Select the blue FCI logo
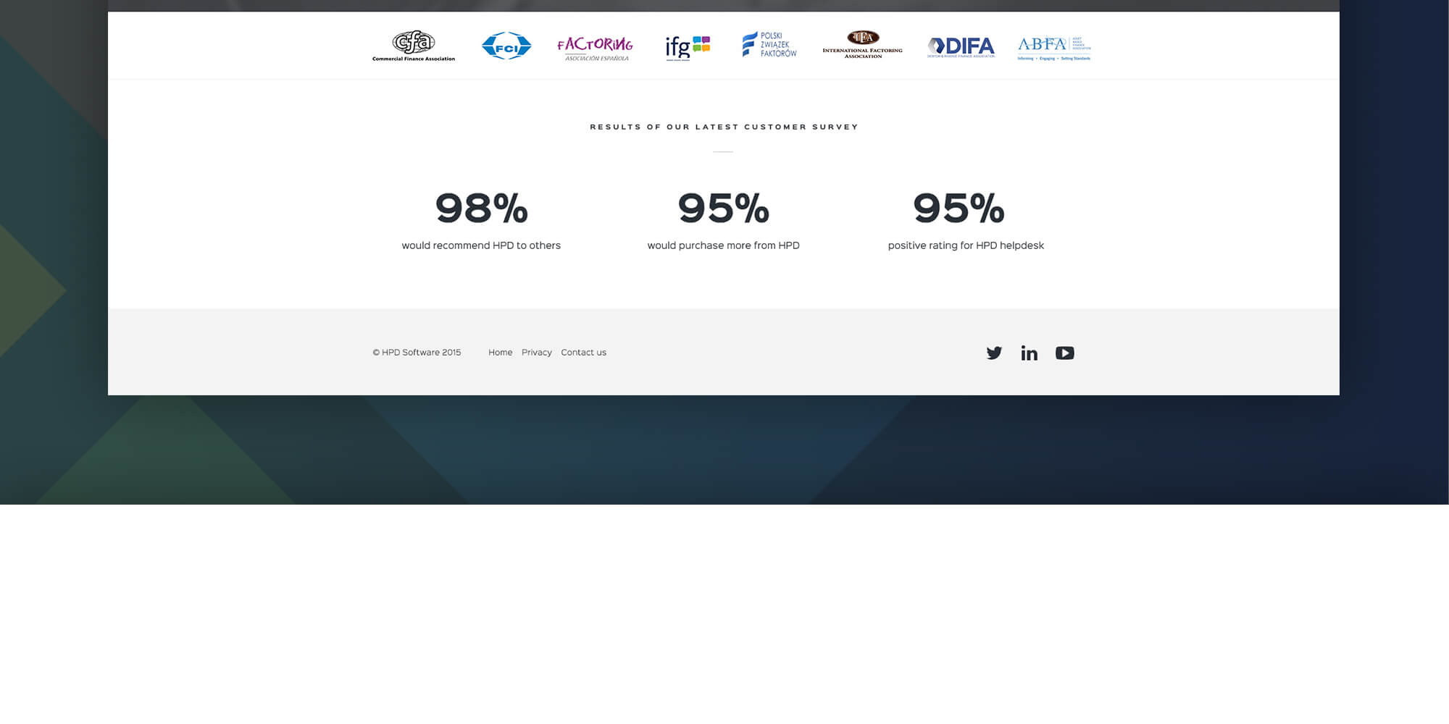This screenshot has width=1449, height=724. click(x=506, y=46)
